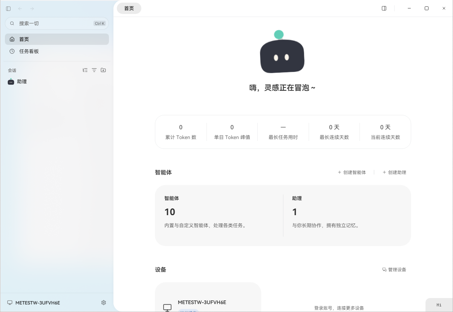Open the 助理 conversation
This screenshot has height=312, width=453.
pos(57,81)
